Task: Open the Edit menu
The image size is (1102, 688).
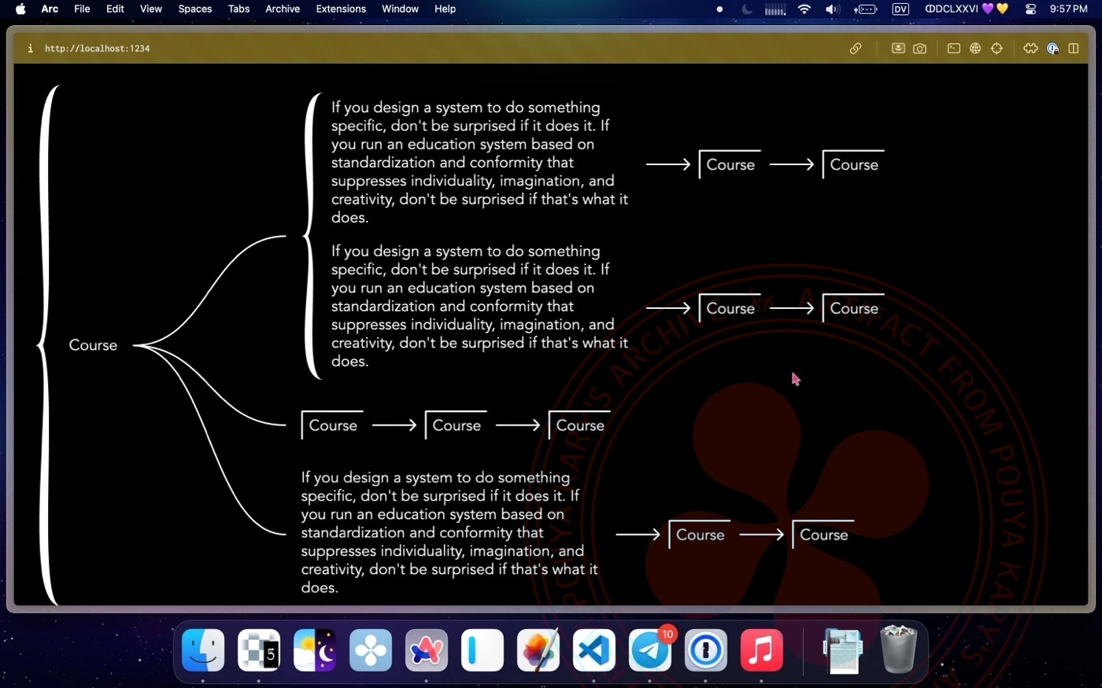Action: click(x=115, y=9)
